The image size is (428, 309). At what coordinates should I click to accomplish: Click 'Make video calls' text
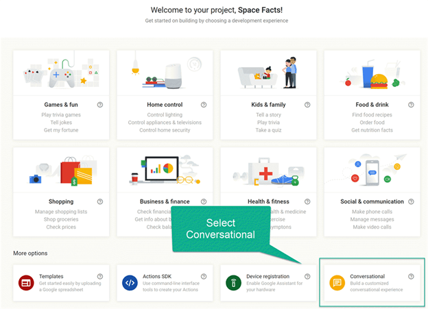(372, 227)
